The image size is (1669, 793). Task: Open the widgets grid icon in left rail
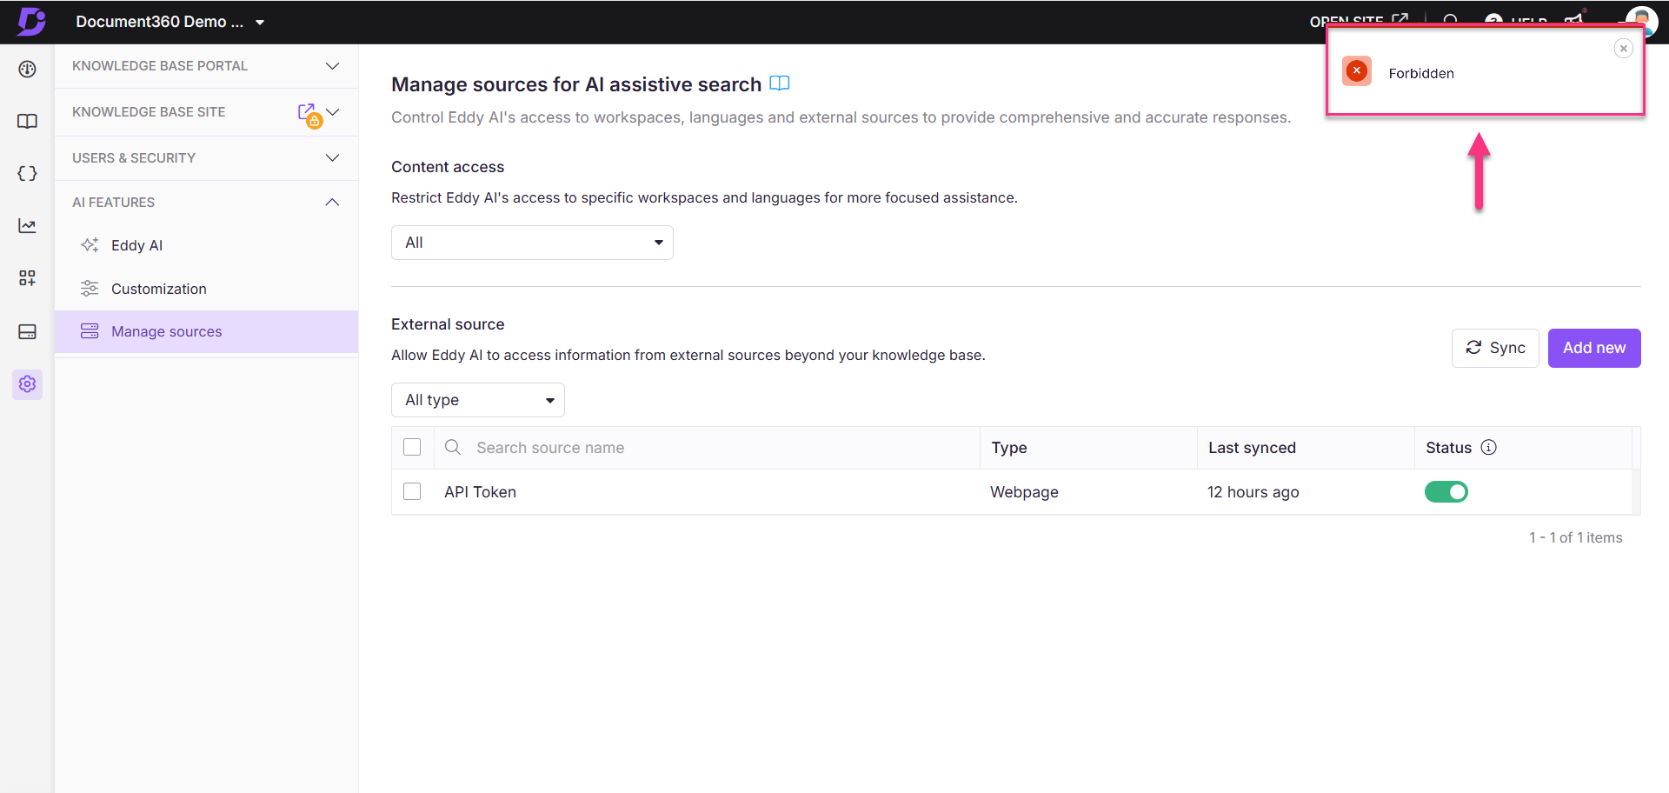pos(27,277)
